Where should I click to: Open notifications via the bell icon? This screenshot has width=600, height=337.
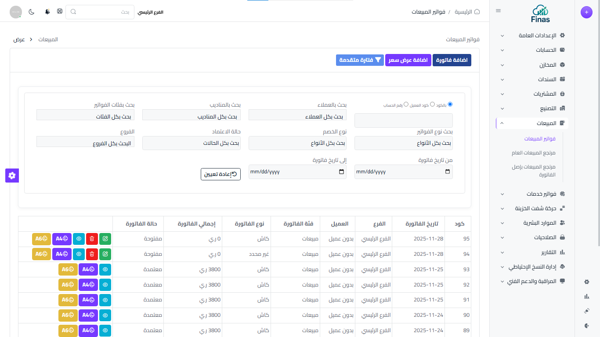coord(47,12)
